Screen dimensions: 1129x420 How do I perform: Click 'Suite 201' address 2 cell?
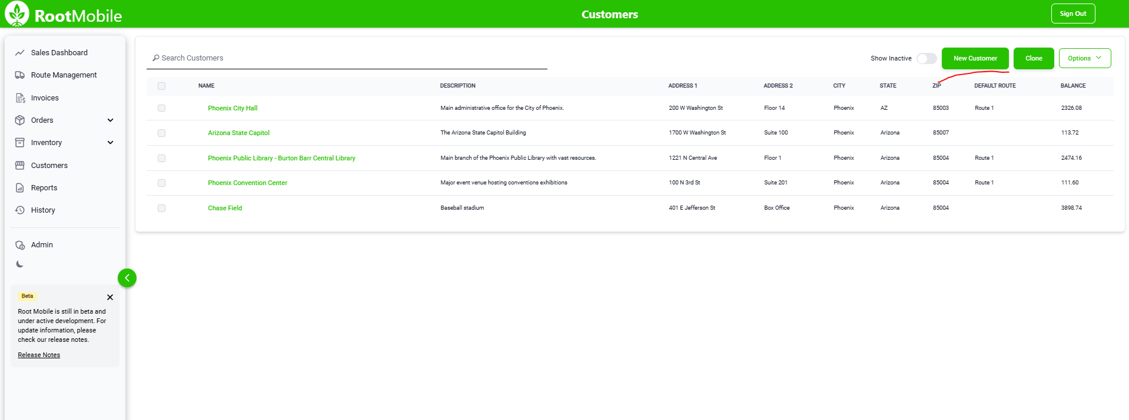(x=775, y=183)
